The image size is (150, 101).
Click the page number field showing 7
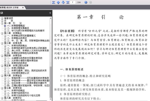(x=72, y=2)
